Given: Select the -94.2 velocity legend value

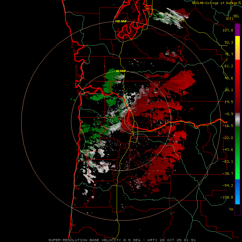Looking at the screenshot, I should (228, 185).
